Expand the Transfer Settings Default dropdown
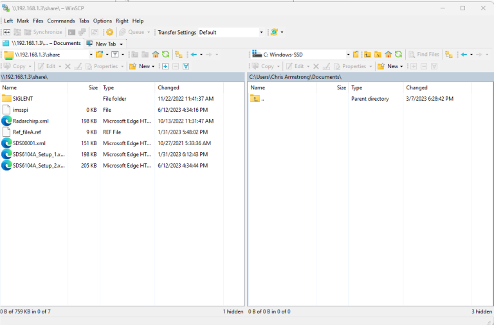The image size is (494, 325). point(261,32)
